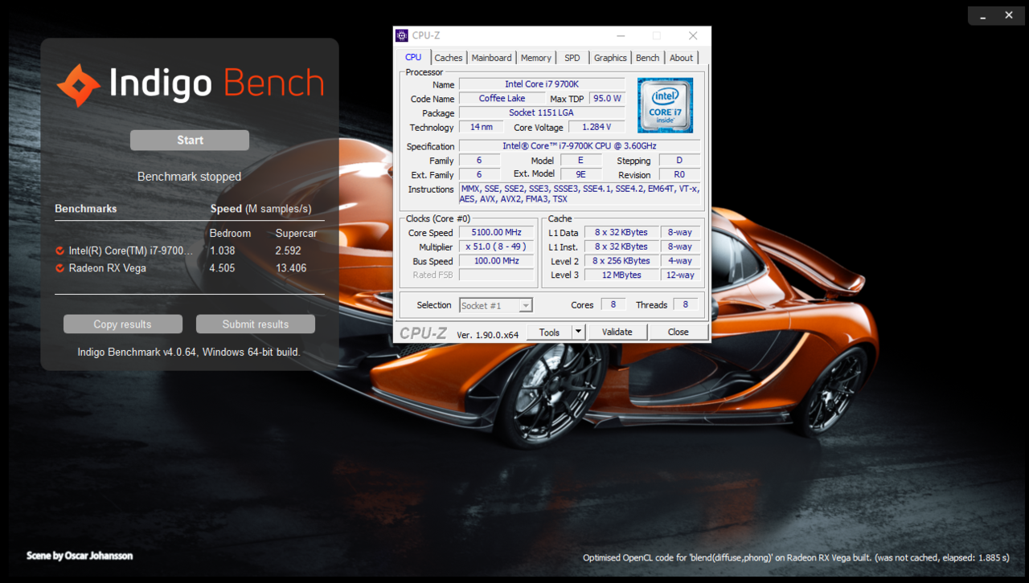Click the OpenCL status message at bottom

(797, 557)
